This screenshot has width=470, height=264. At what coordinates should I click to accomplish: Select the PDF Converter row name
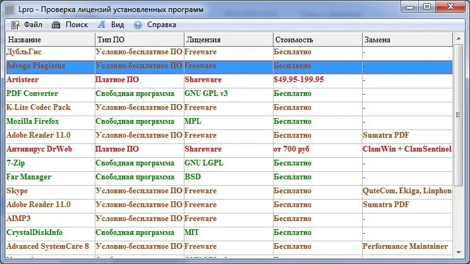point(32,93)
